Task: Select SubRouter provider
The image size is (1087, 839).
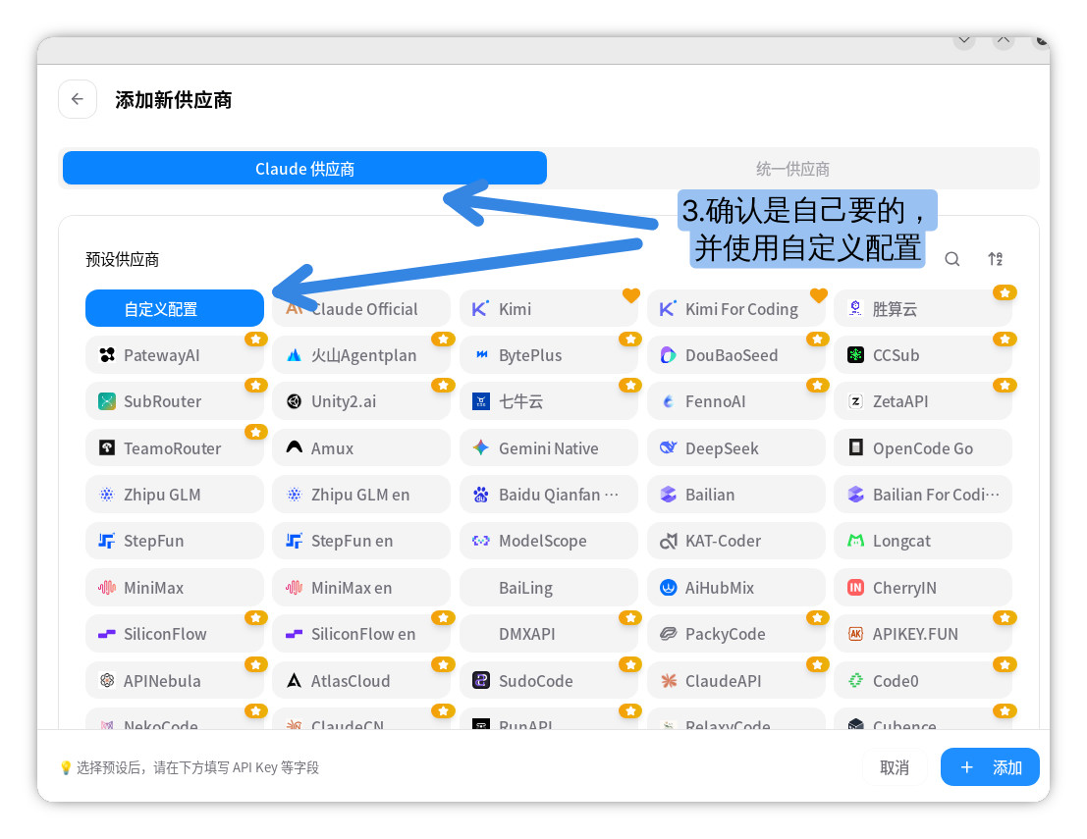Action: click(175, 401)
